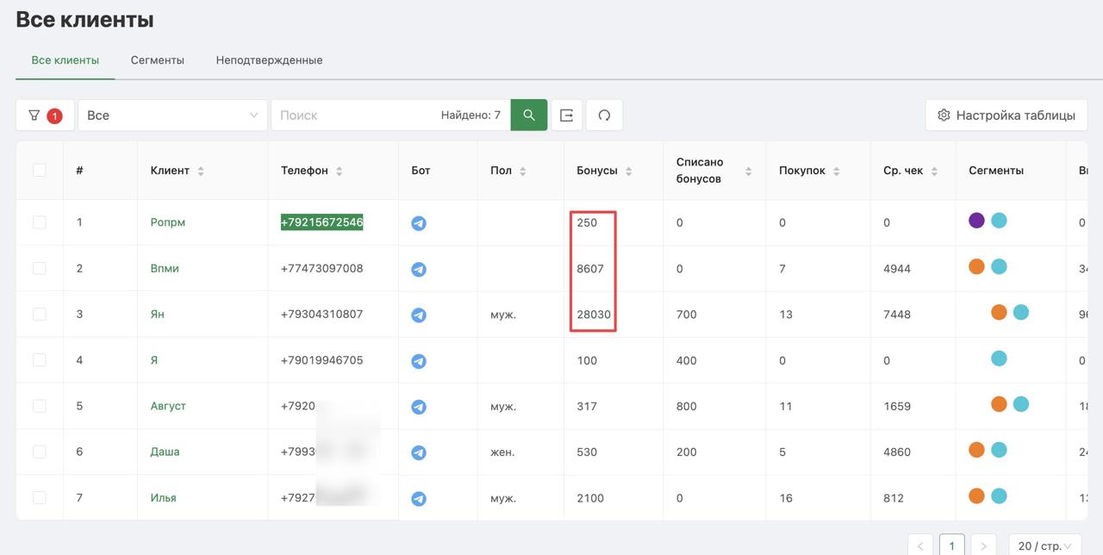Screen dimensions: 1103x555
Task: Click bonus value 530 for Даша
Action: pos(587,452)
